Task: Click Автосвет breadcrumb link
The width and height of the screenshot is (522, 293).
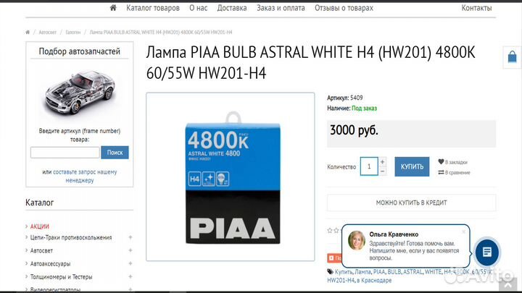Action: click(x=48, y=33)
